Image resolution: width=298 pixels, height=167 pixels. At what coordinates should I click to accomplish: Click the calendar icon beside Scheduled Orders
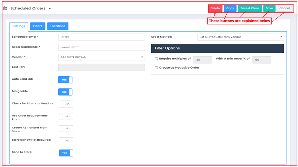[x=5, y=8]
